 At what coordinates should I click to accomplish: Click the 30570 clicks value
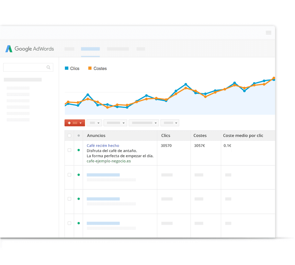166,146
